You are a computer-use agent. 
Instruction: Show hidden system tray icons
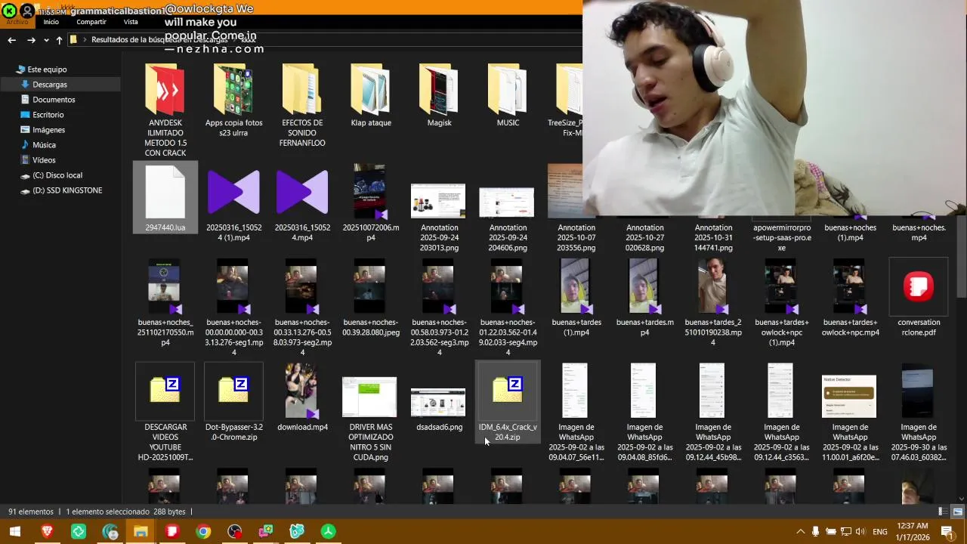pyautogui.click(x=801, y=532)
